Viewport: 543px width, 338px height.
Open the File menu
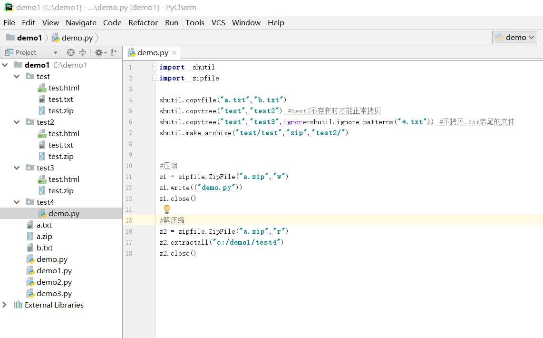[x=9, y=22]
